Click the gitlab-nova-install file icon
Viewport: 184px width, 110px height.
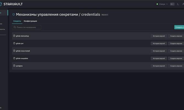point(14,51)
